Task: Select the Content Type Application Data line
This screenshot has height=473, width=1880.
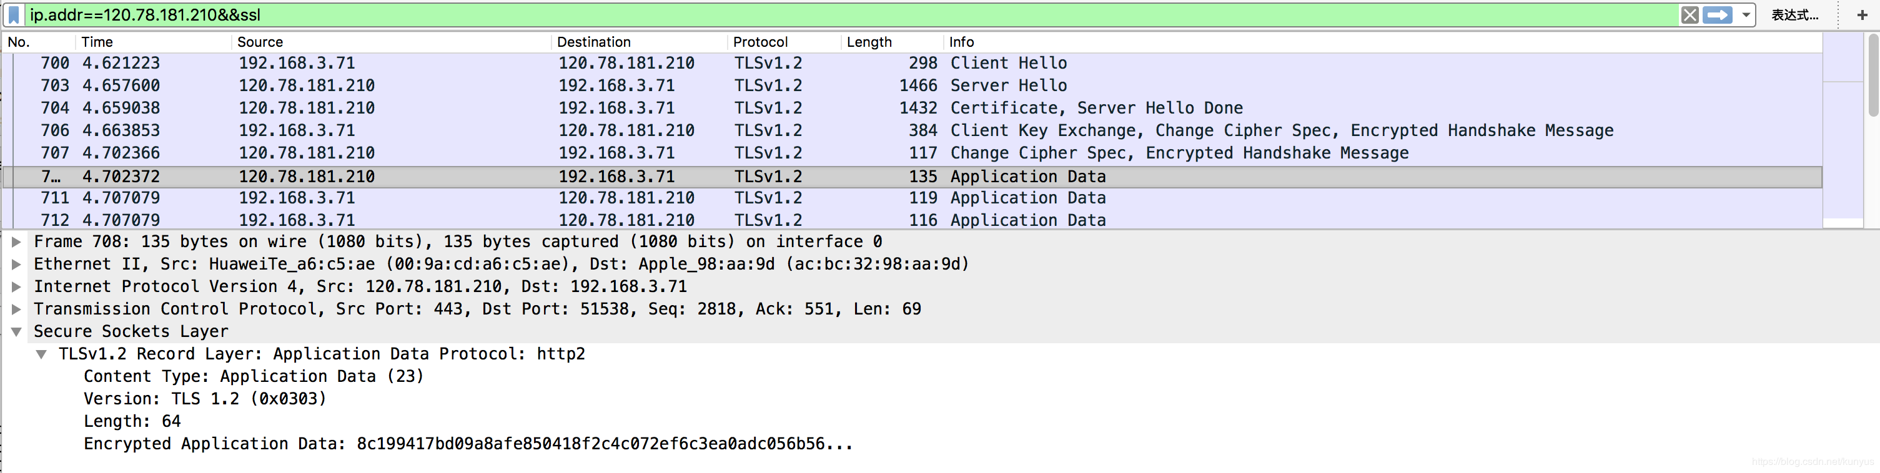Action: [253, 377]
